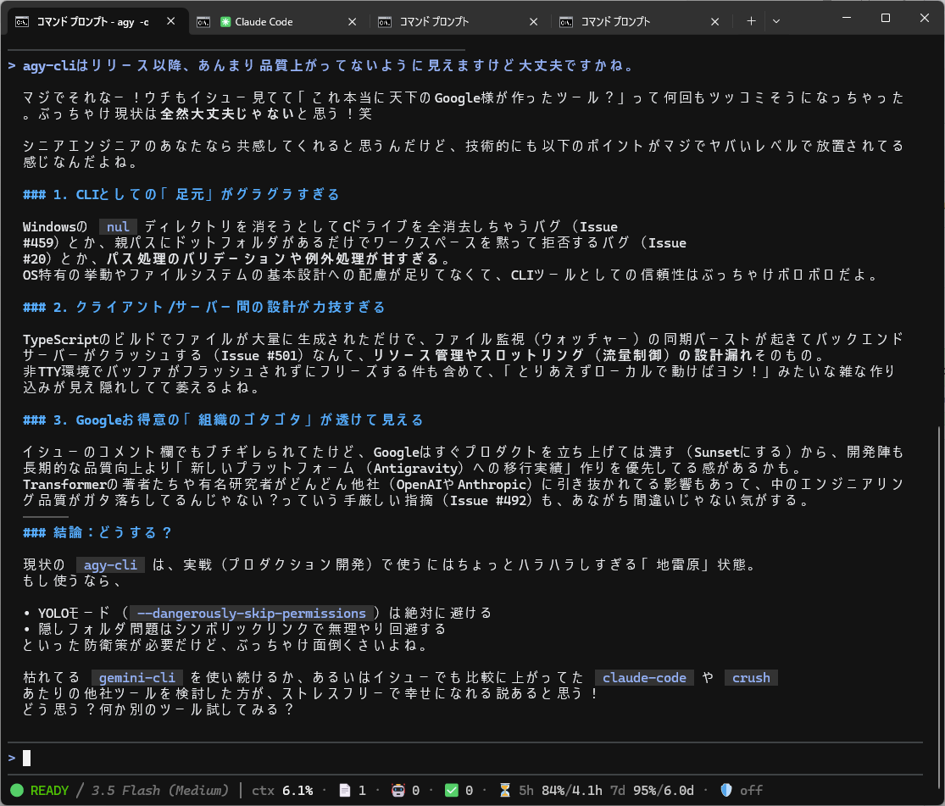
Task: Click the Claude Code green sparkle icon
Action: click(x=225, y=22)
